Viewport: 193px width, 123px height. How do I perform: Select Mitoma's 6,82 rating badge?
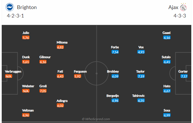click(60, 47)
